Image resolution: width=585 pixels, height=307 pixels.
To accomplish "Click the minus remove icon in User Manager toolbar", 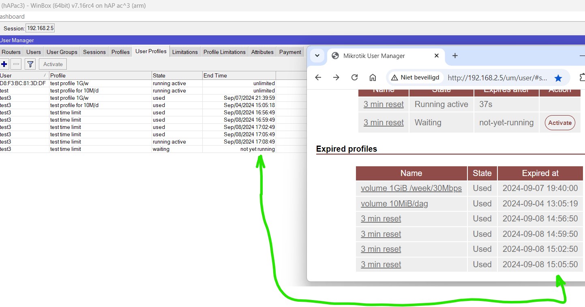I will (16, 64).
